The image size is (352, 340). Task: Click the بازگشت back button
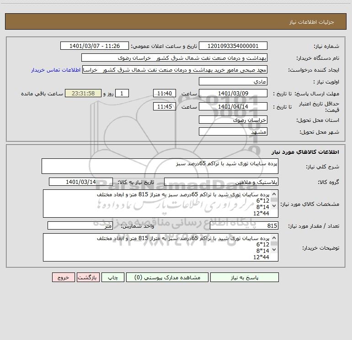click(88, 277)
